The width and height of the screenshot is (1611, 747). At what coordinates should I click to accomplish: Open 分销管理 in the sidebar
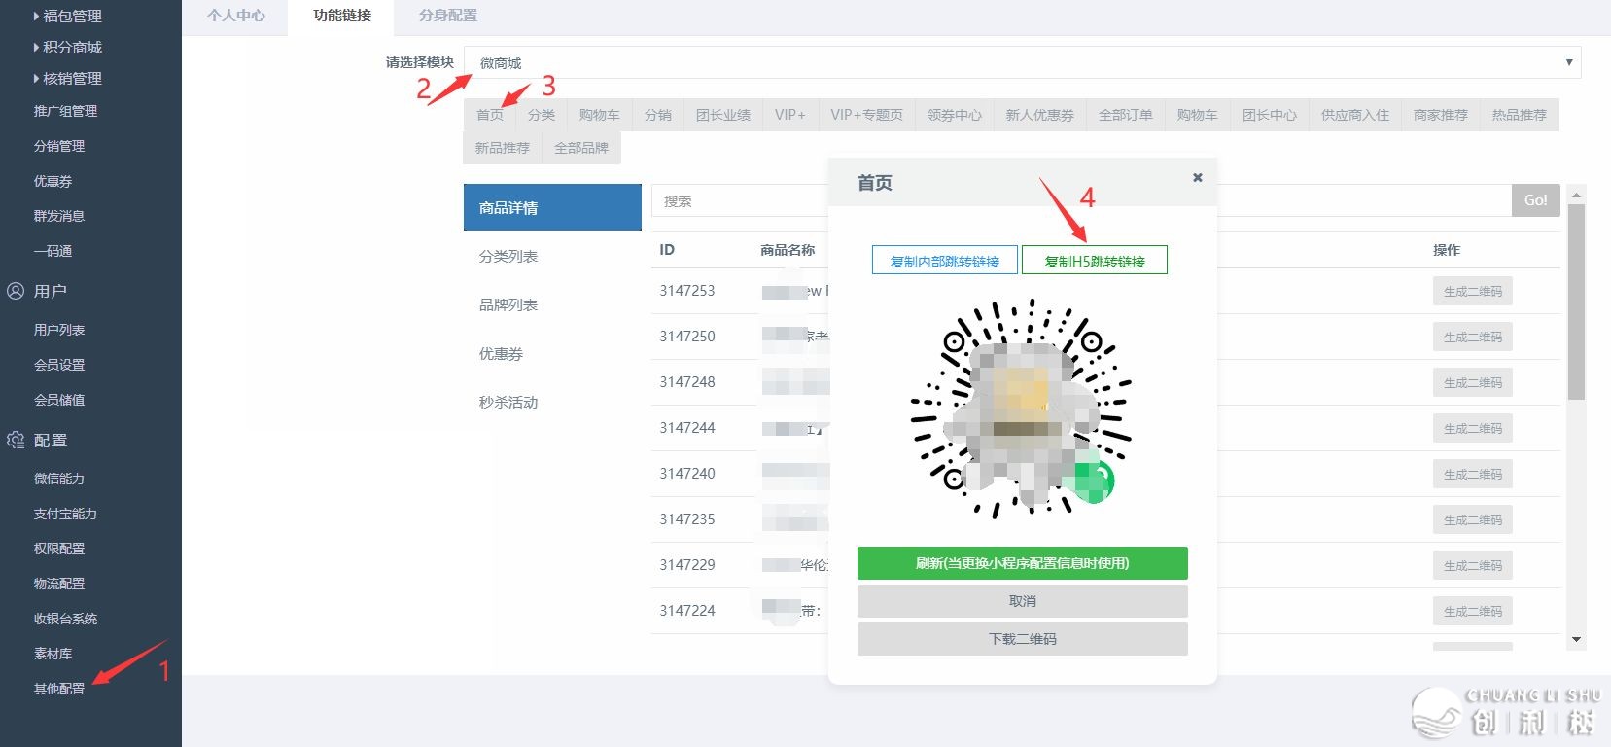59,146
